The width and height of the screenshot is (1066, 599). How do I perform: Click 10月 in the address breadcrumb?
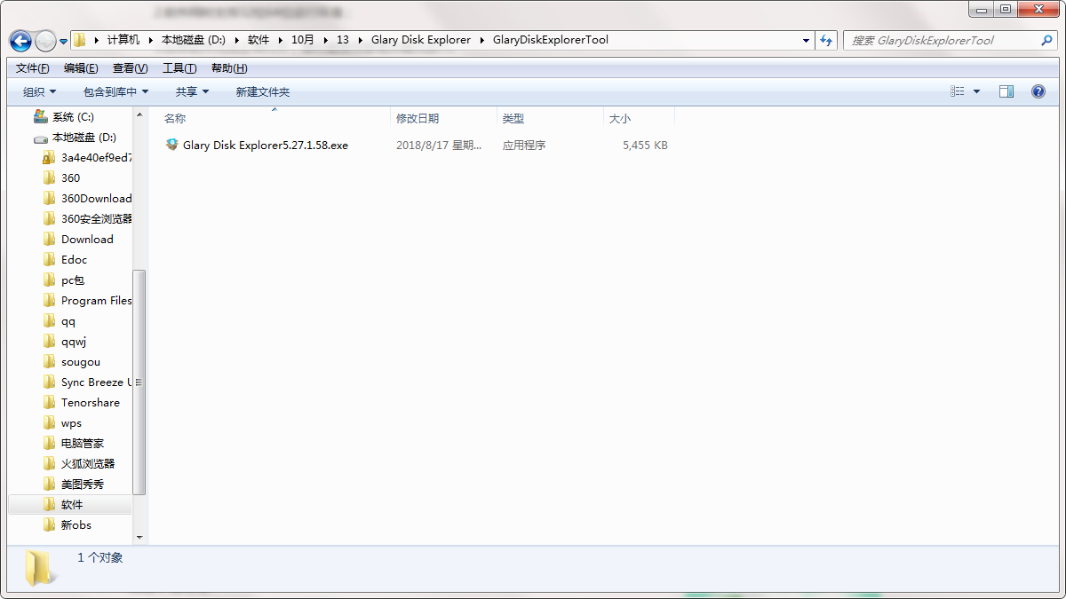click(x=302, y=40)
